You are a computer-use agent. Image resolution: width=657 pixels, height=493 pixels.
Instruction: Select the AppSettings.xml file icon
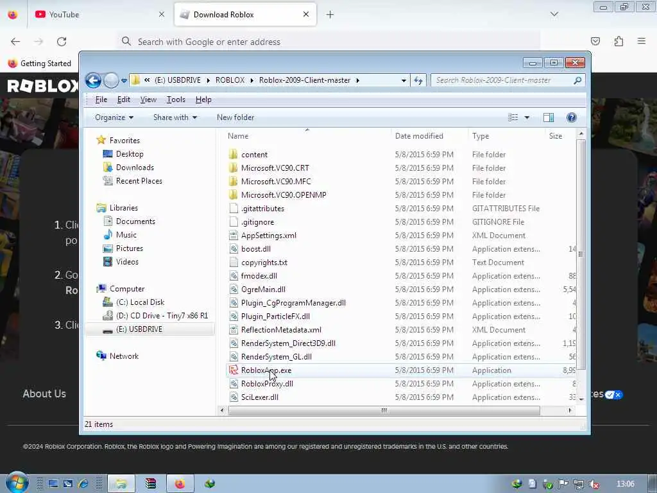[234, 235]
